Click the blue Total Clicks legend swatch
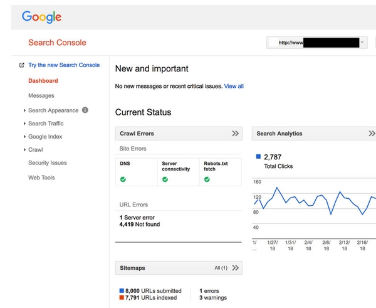Screen dimensions: 376x308 pos(258,157)
